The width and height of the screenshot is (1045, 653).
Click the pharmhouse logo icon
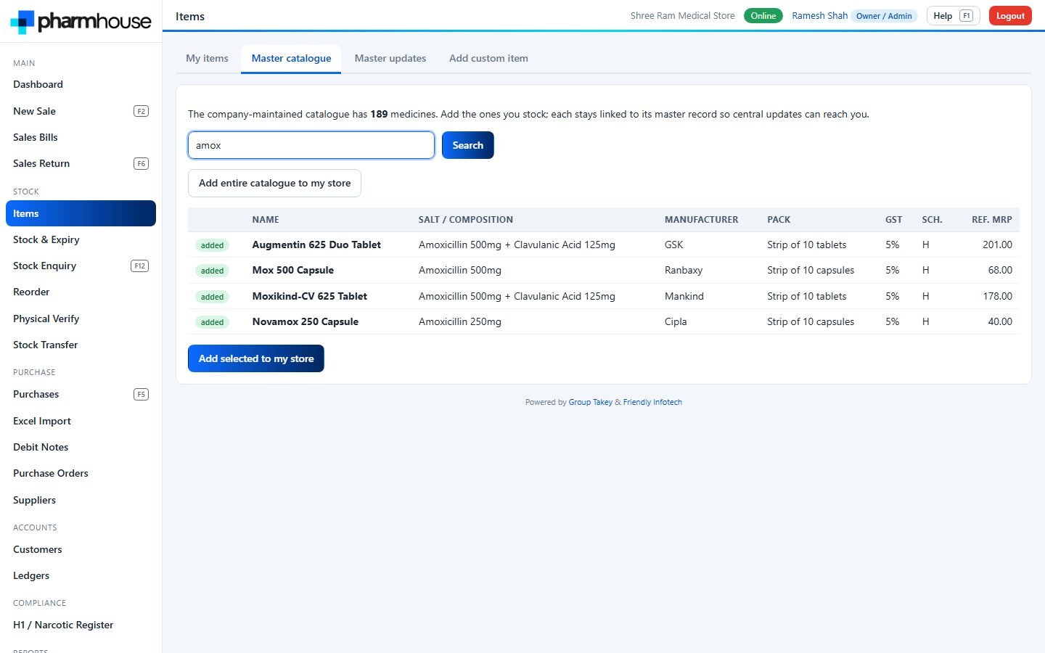click(22, 22)
